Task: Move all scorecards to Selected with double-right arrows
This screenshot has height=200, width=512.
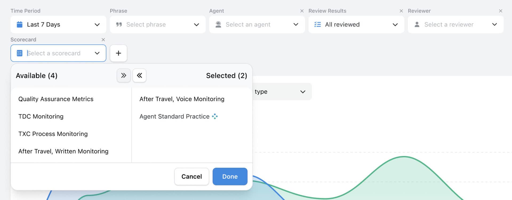Action: pos(123,75)
